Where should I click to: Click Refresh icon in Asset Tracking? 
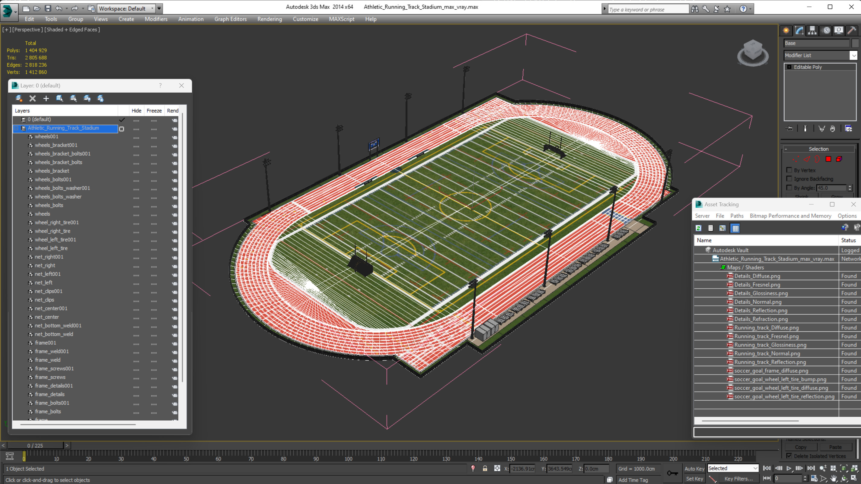coord(699,228)
